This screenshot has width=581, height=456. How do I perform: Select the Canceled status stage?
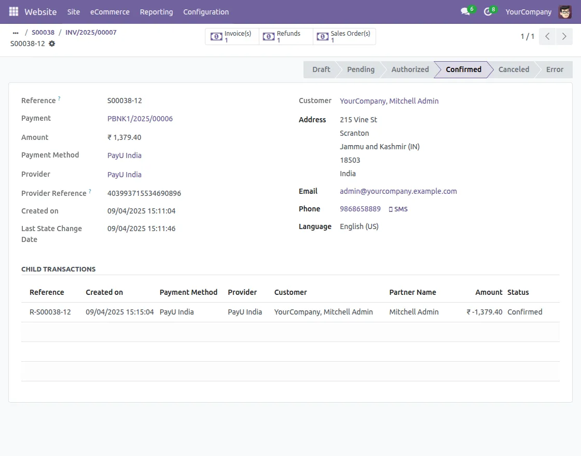(514, 69)
